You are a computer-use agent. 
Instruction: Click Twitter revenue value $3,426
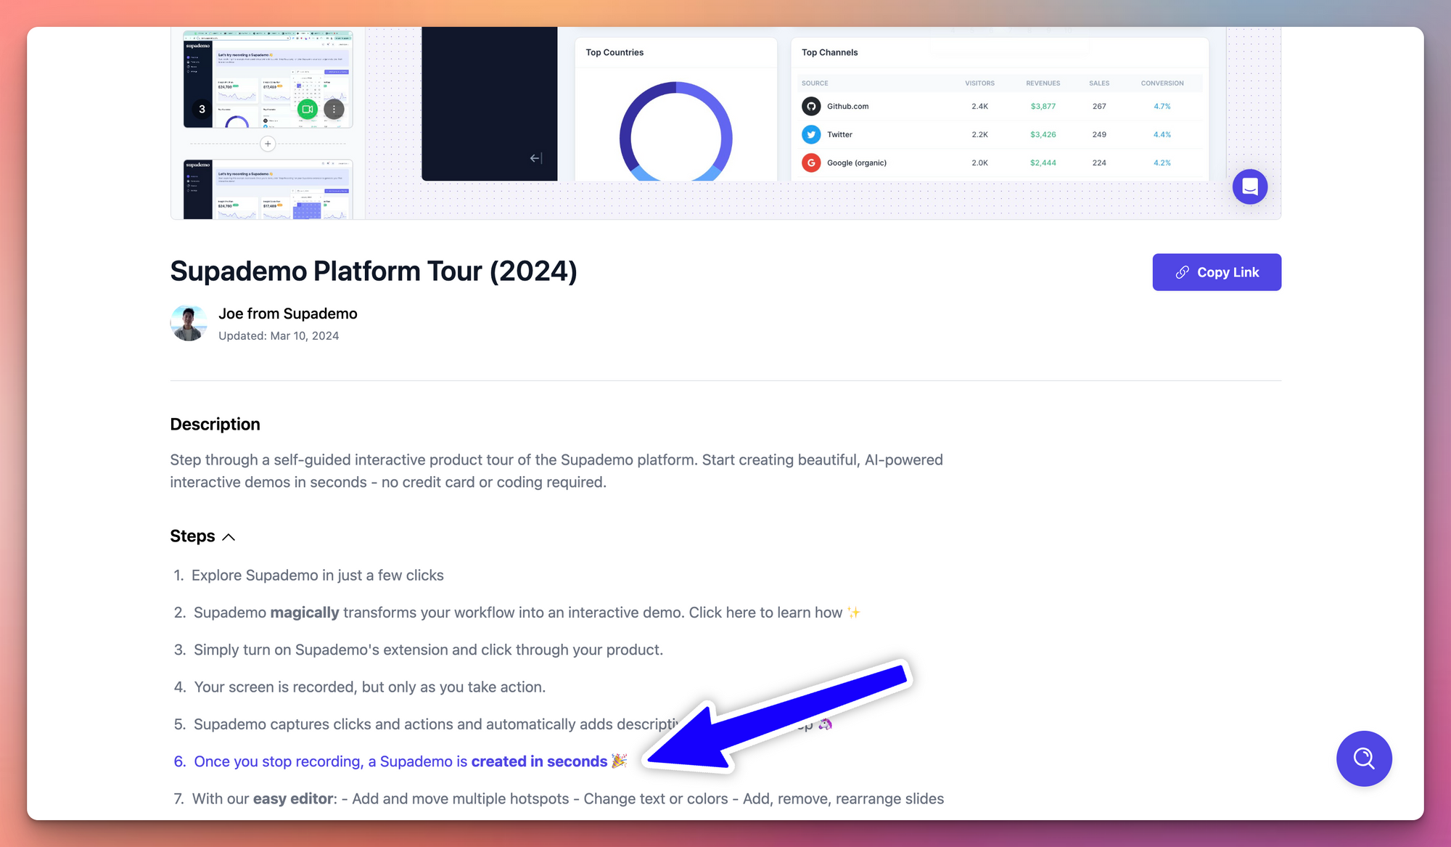pos(1043,134)
